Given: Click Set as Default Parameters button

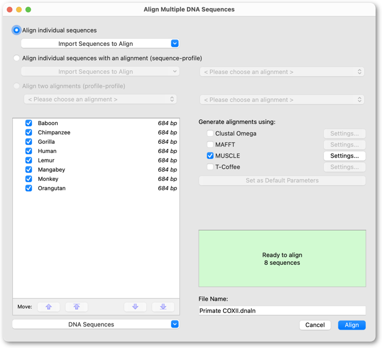Looking at the screenshot, I should coord(282,180).
